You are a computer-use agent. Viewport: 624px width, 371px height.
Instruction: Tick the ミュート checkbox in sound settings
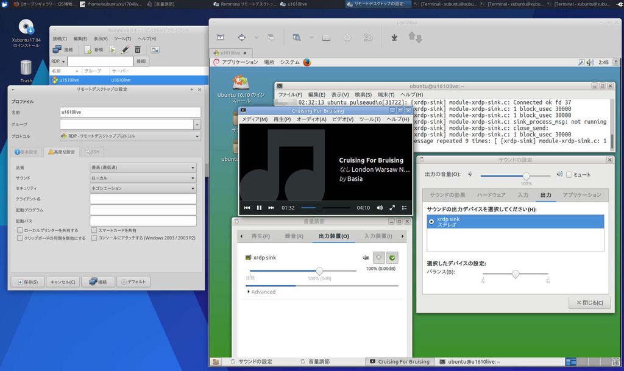pyautogui.click(x=569, y=175)
